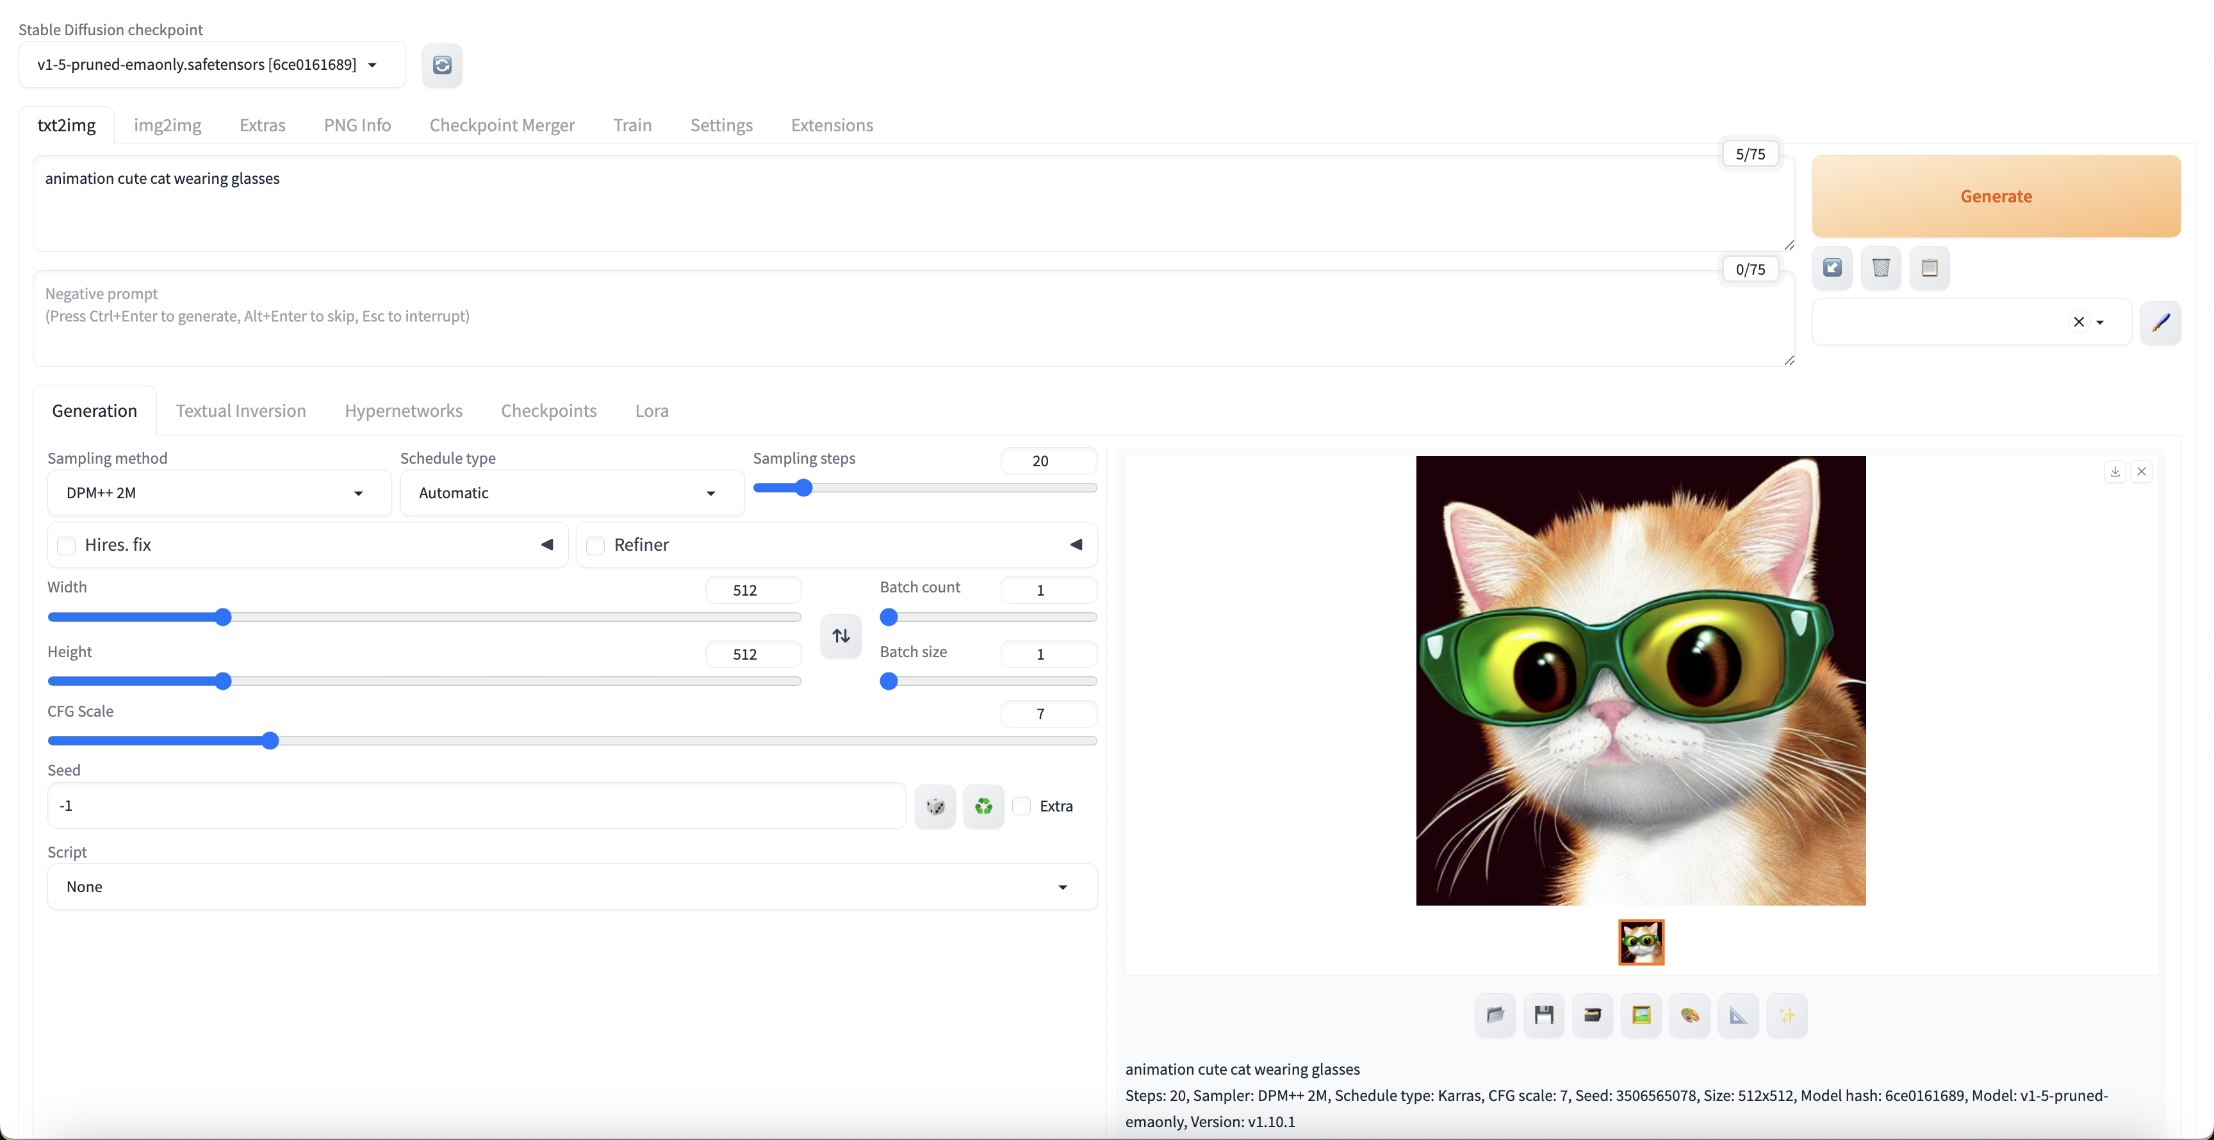Click the generated cat thumbnail
This screenshot has width=2214, height=1140.
[1641, 942]
